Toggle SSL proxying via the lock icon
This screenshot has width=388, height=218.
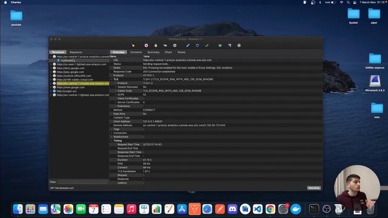156,45
